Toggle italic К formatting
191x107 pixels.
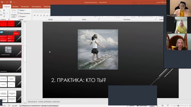pyautogui.click(x=38, y=15)
